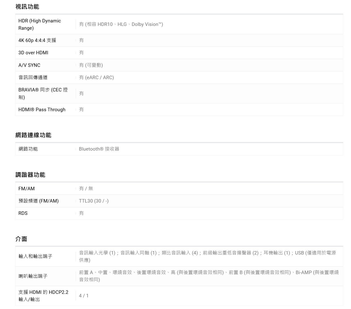Click the 3D over HDMI label
The width and height of the screenshot is (351, 309).
pyautogui.click(x=33, y=53)
